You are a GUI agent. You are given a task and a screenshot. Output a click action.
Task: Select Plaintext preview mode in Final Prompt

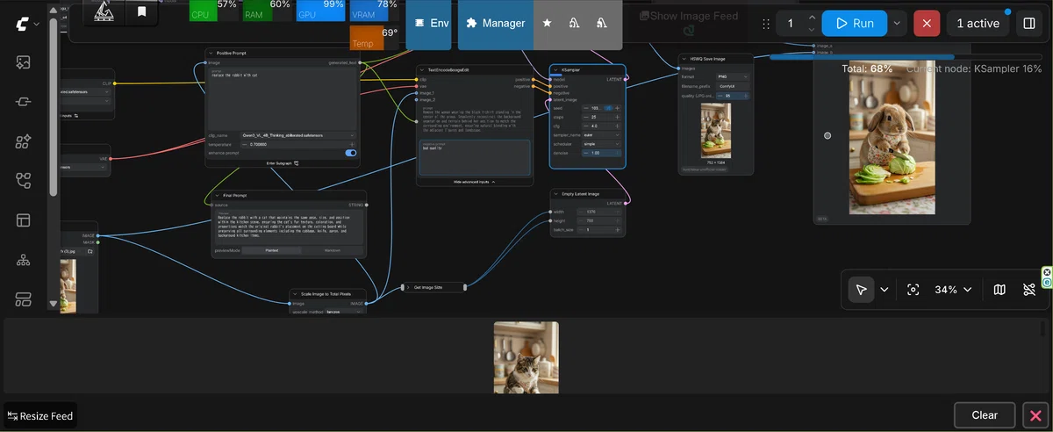[x=271, y=250]
